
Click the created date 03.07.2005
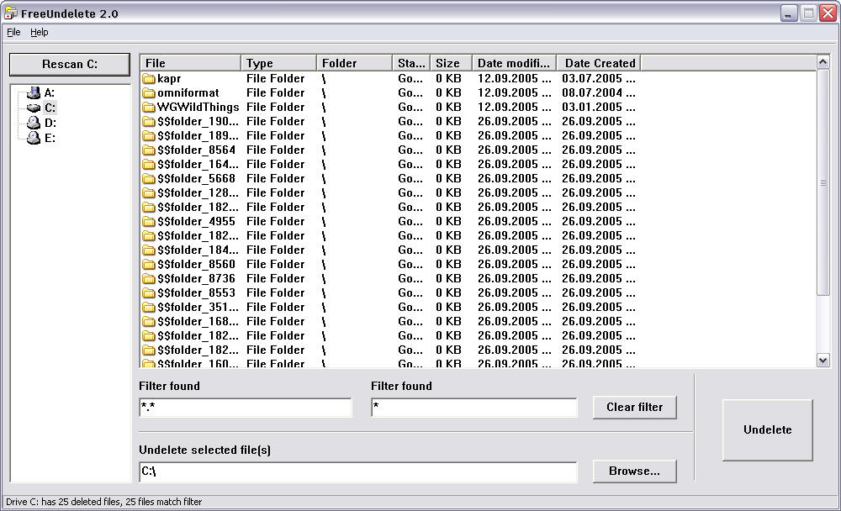click(x=592, y=79)
